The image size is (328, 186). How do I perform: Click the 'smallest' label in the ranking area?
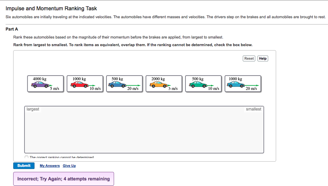tap(253, 109)
